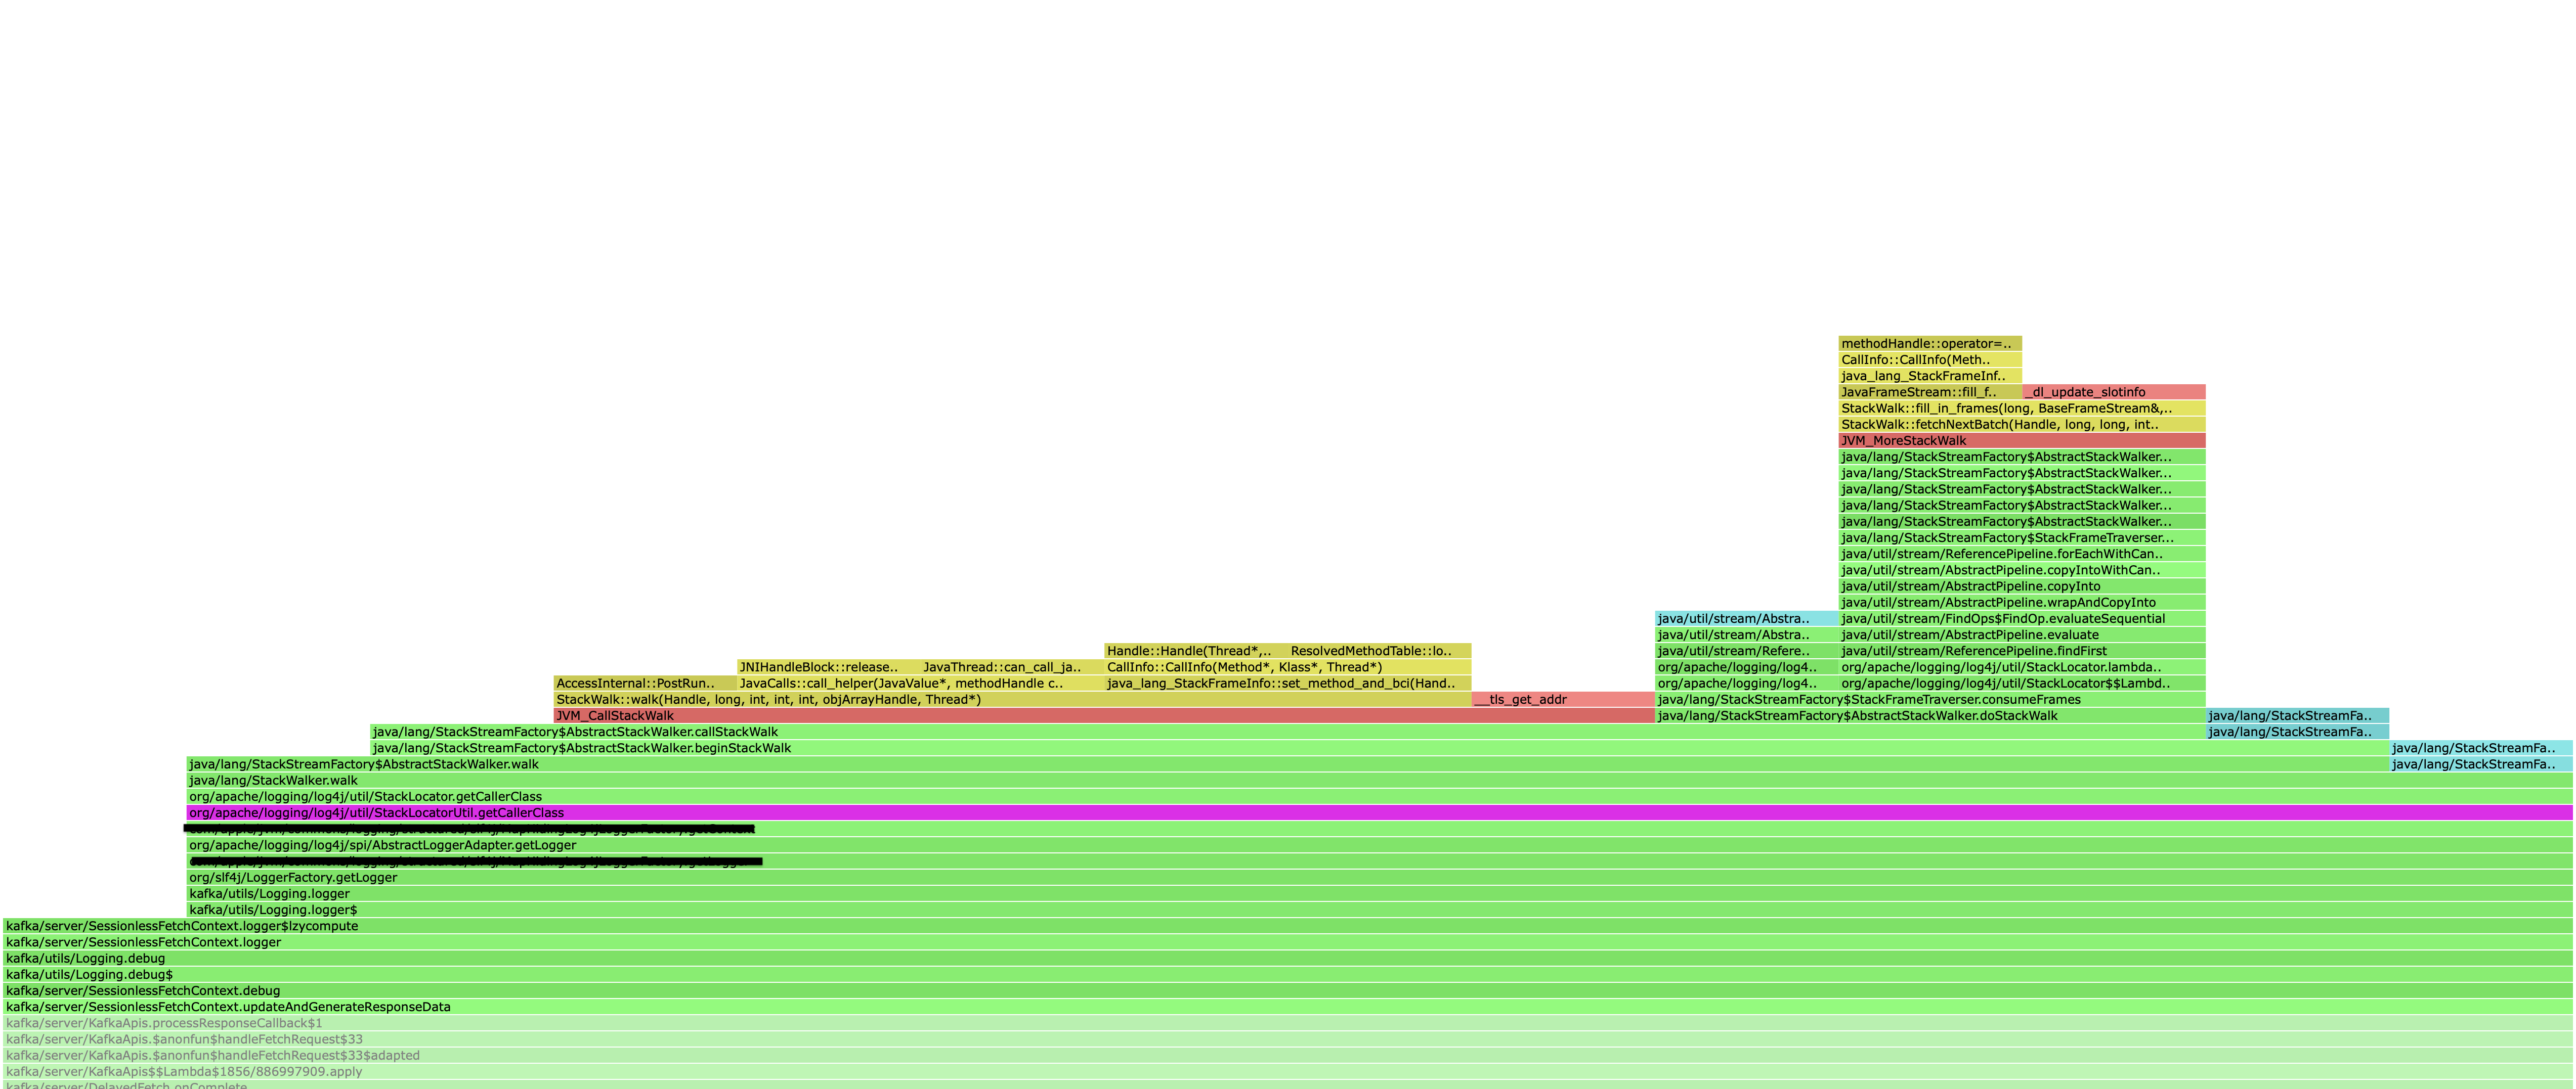Screen dimensions: 2576x1089
Task: Select the AbstractPipeline.copyIntoWithCan.. frame
Action: coord(2022,569)
